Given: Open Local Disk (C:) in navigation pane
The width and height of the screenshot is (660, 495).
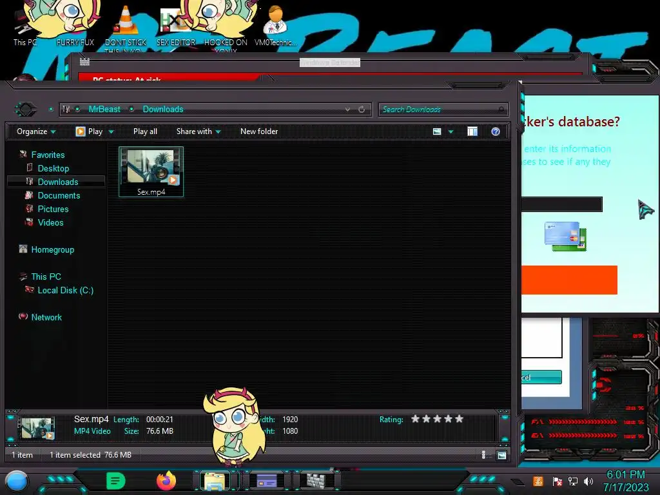Looking at the screenshot, I should click(x=66, y=290).
